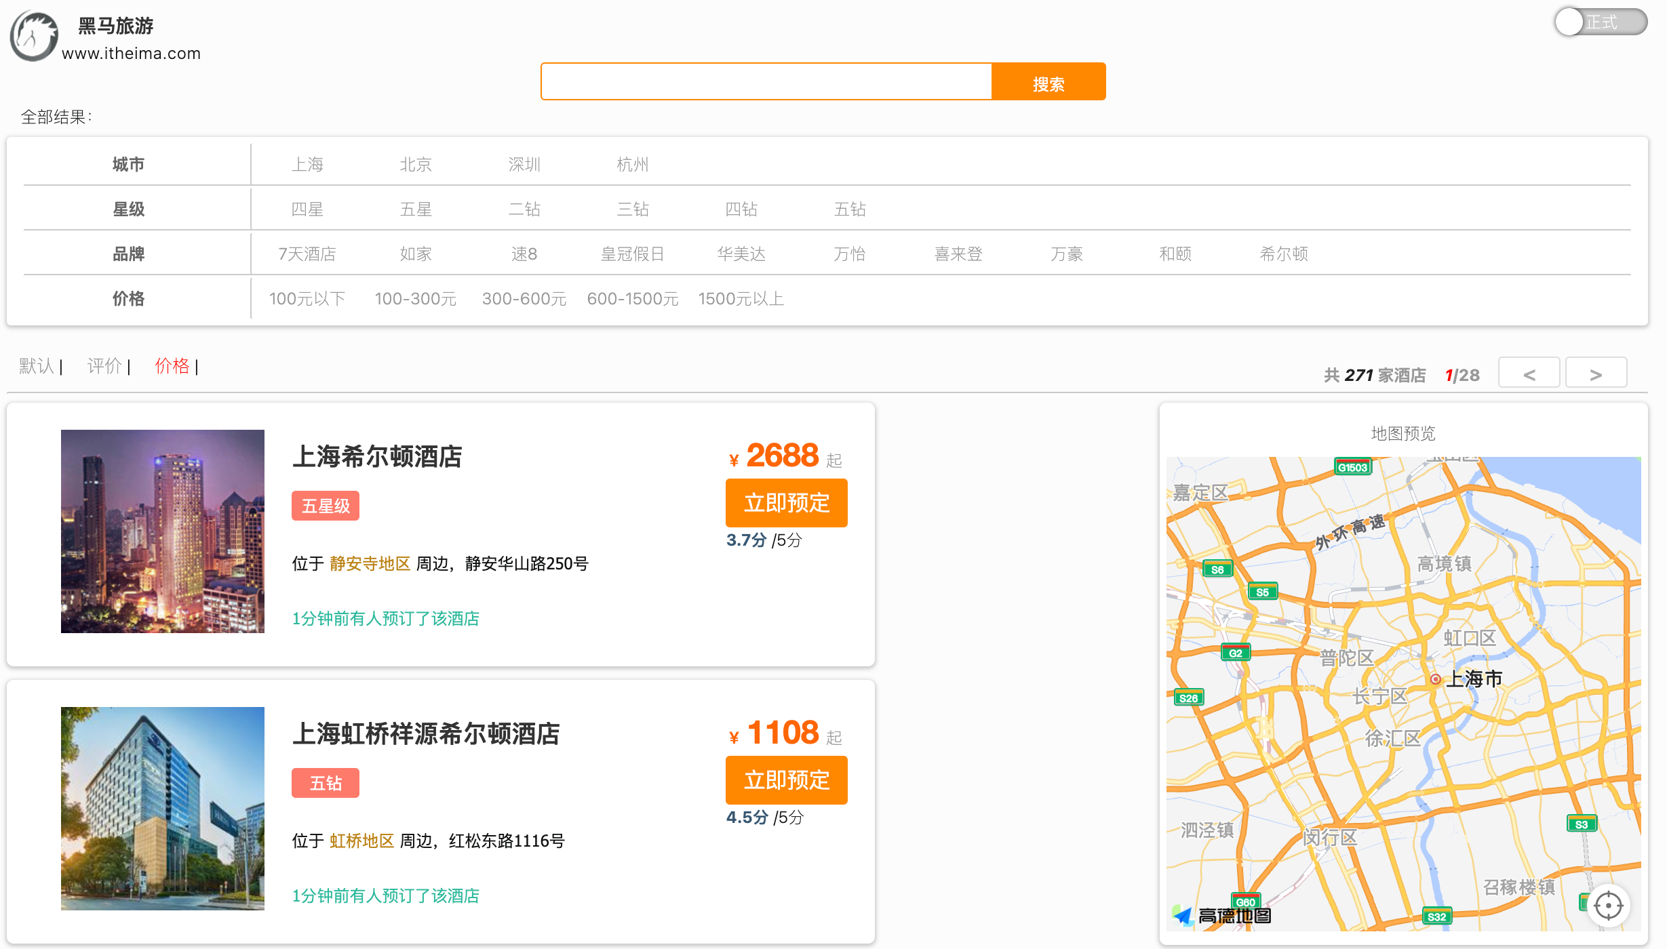Select 1500元以上 price range filter
Image resolution: width=1667 pixels, height=949 pixels.
coord(741,298)
